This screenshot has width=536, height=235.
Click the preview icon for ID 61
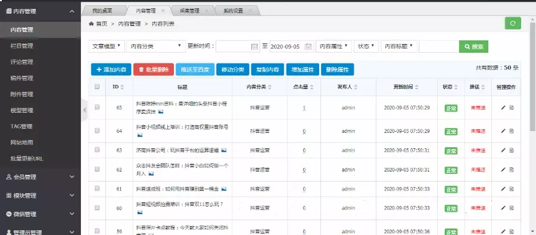(x=512, y=189)
